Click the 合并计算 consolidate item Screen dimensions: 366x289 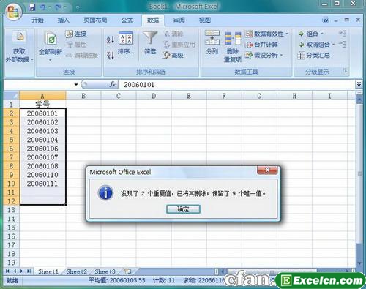pos(261,45)
